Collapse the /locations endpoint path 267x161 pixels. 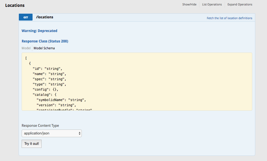pyautogui.click(x=45, y=17)
